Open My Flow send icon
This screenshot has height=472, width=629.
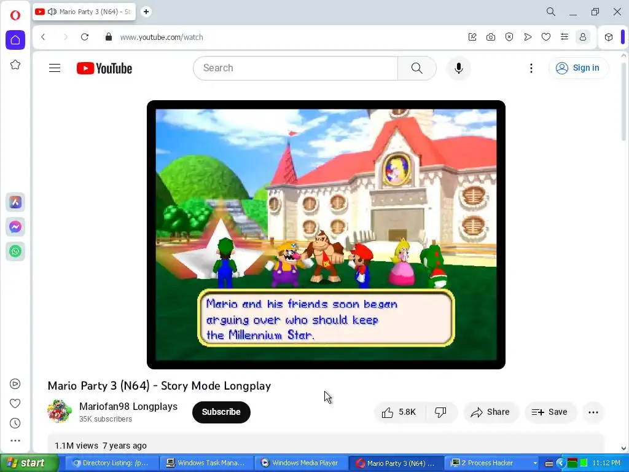[528, 37]
